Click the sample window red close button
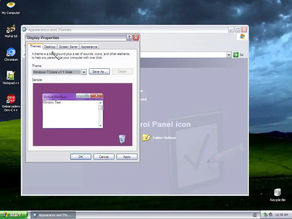 96,96
